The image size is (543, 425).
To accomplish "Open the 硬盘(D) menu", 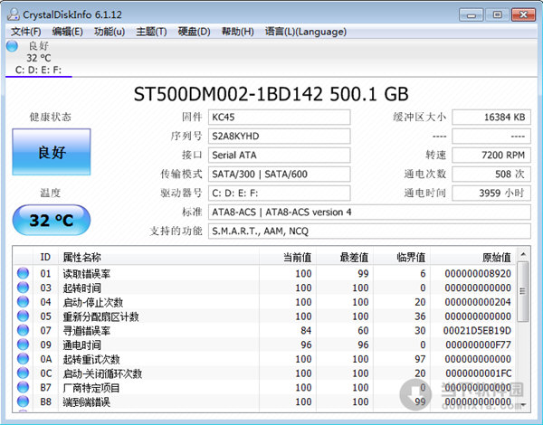I will (x=194, y=32).
